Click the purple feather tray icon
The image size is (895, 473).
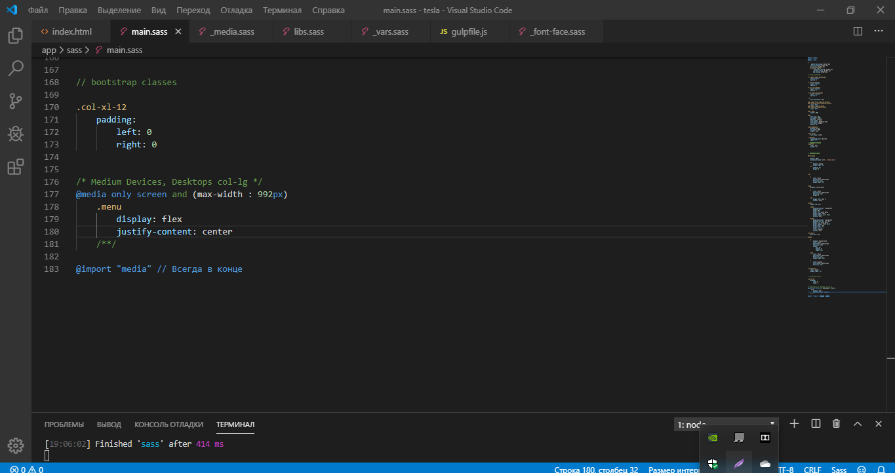click(739, 463)
